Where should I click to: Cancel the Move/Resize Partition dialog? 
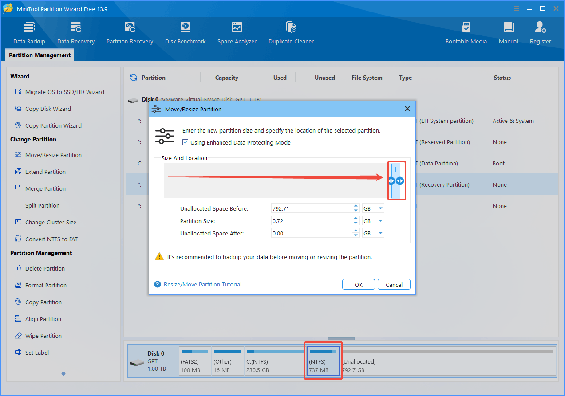[394, 285]
